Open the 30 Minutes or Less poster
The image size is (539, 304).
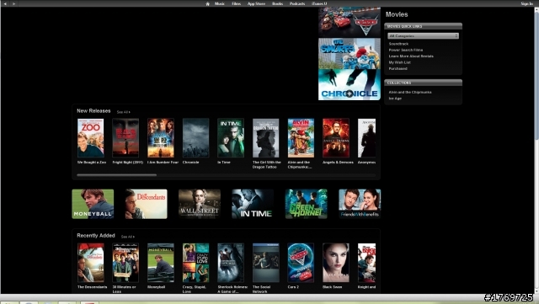click(125, 263)
